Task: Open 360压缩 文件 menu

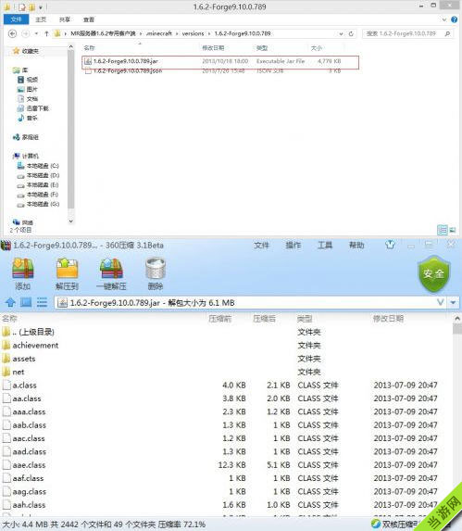Action: 261,245
